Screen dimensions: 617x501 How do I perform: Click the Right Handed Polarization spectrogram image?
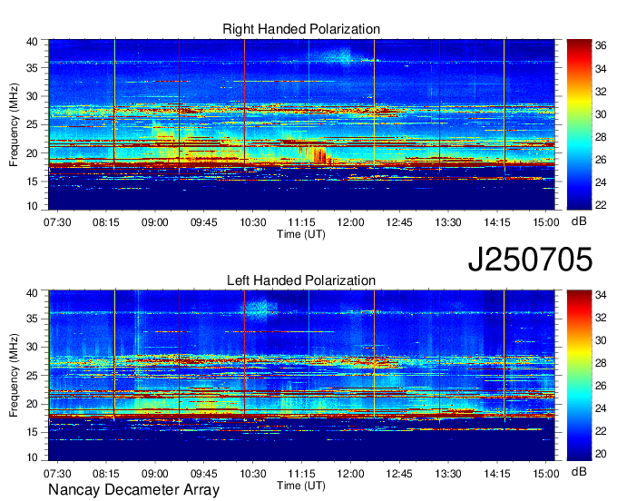tap(301, 124)
